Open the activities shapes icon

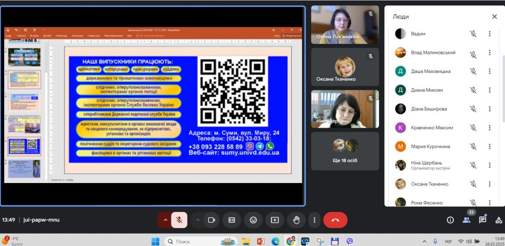click(499, 220)
